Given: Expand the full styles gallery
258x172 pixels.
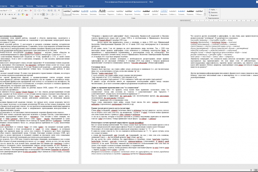Looking at the screenshot, I should [205, 15].
